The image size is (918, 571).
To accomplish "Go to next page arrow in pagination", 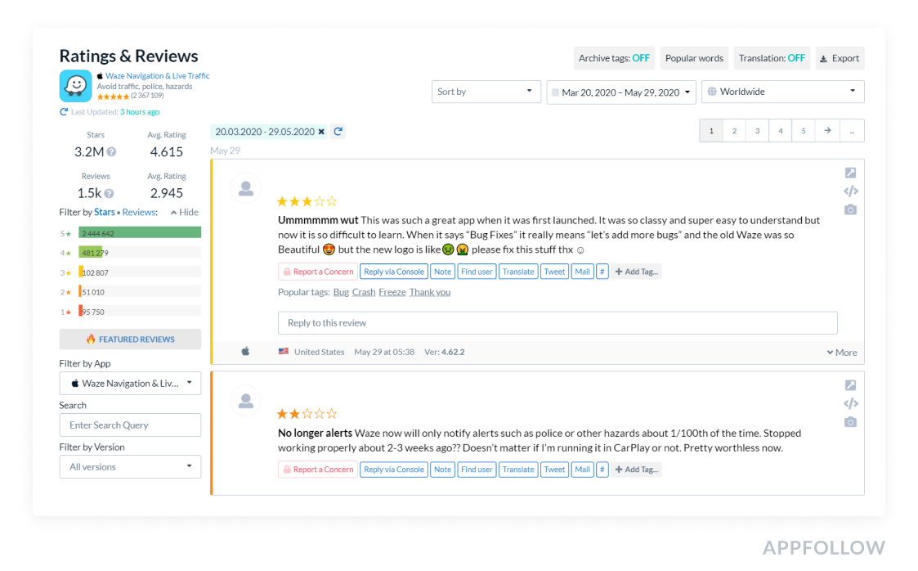I will 827,131.
